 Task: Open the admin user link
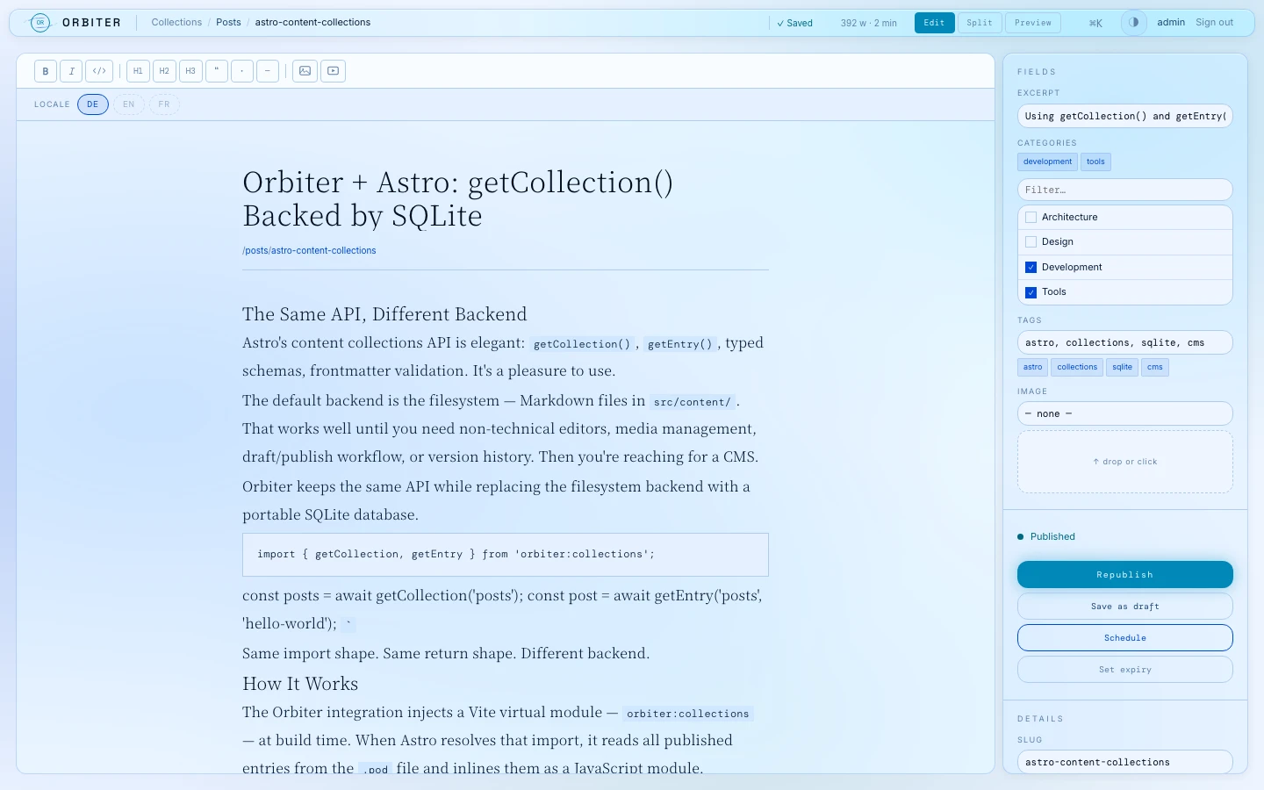[x=1171, y=23]
